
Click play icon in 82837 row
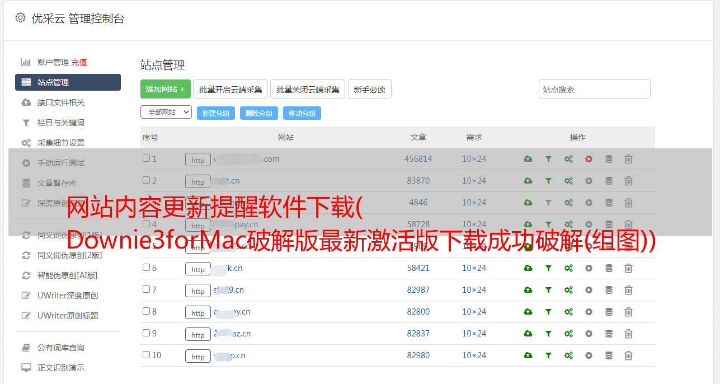pyautogui.click(x=589, y=334)
